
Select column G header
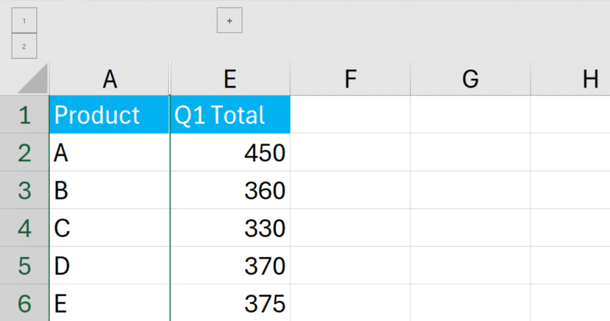click(x=471, y=79)
